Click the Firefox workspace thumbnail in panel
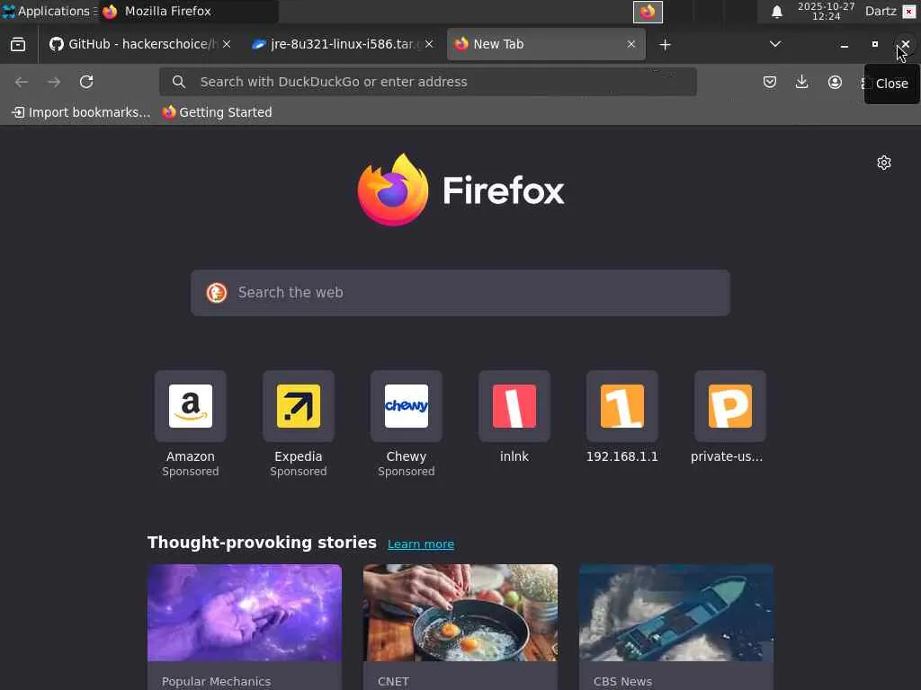The height and width of the screenshot is (690, 921). pyautogui.click(x=648, y=12)
